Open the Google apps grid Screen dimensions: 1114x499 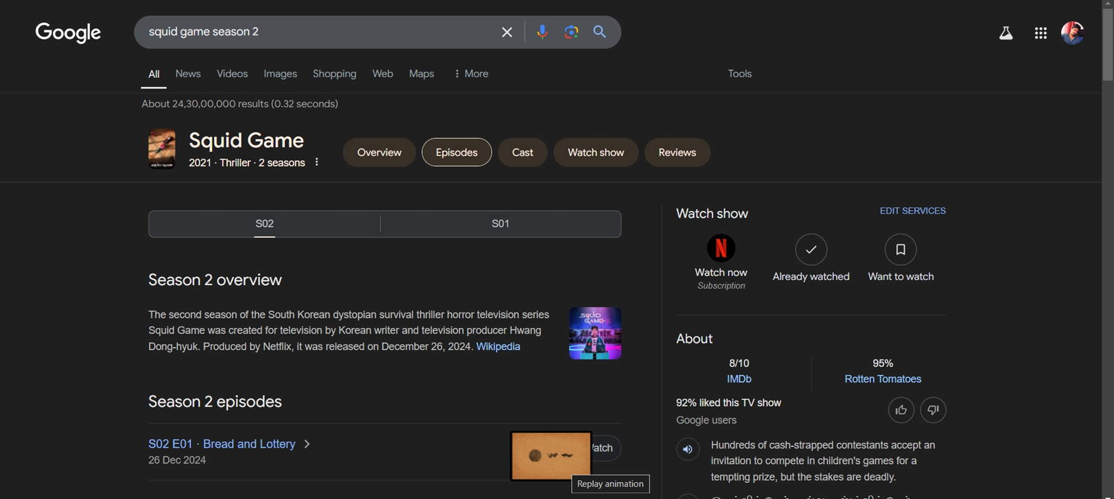(1040, 33)
